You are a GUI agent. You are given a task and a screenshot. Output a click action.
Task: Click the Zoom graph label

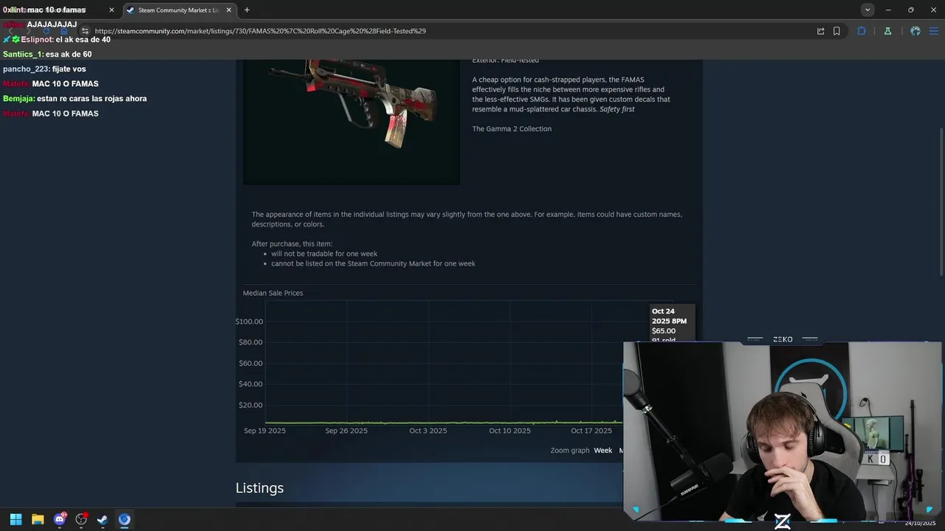click(x=570, y=451)
